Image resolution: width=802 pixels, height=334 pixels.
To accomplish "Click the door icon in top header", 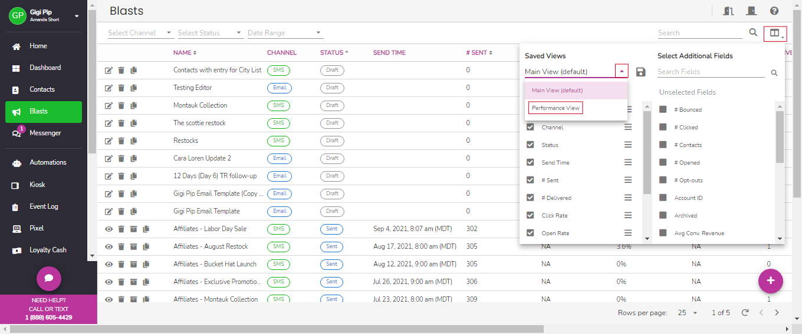I will click(x=751, y=11).
